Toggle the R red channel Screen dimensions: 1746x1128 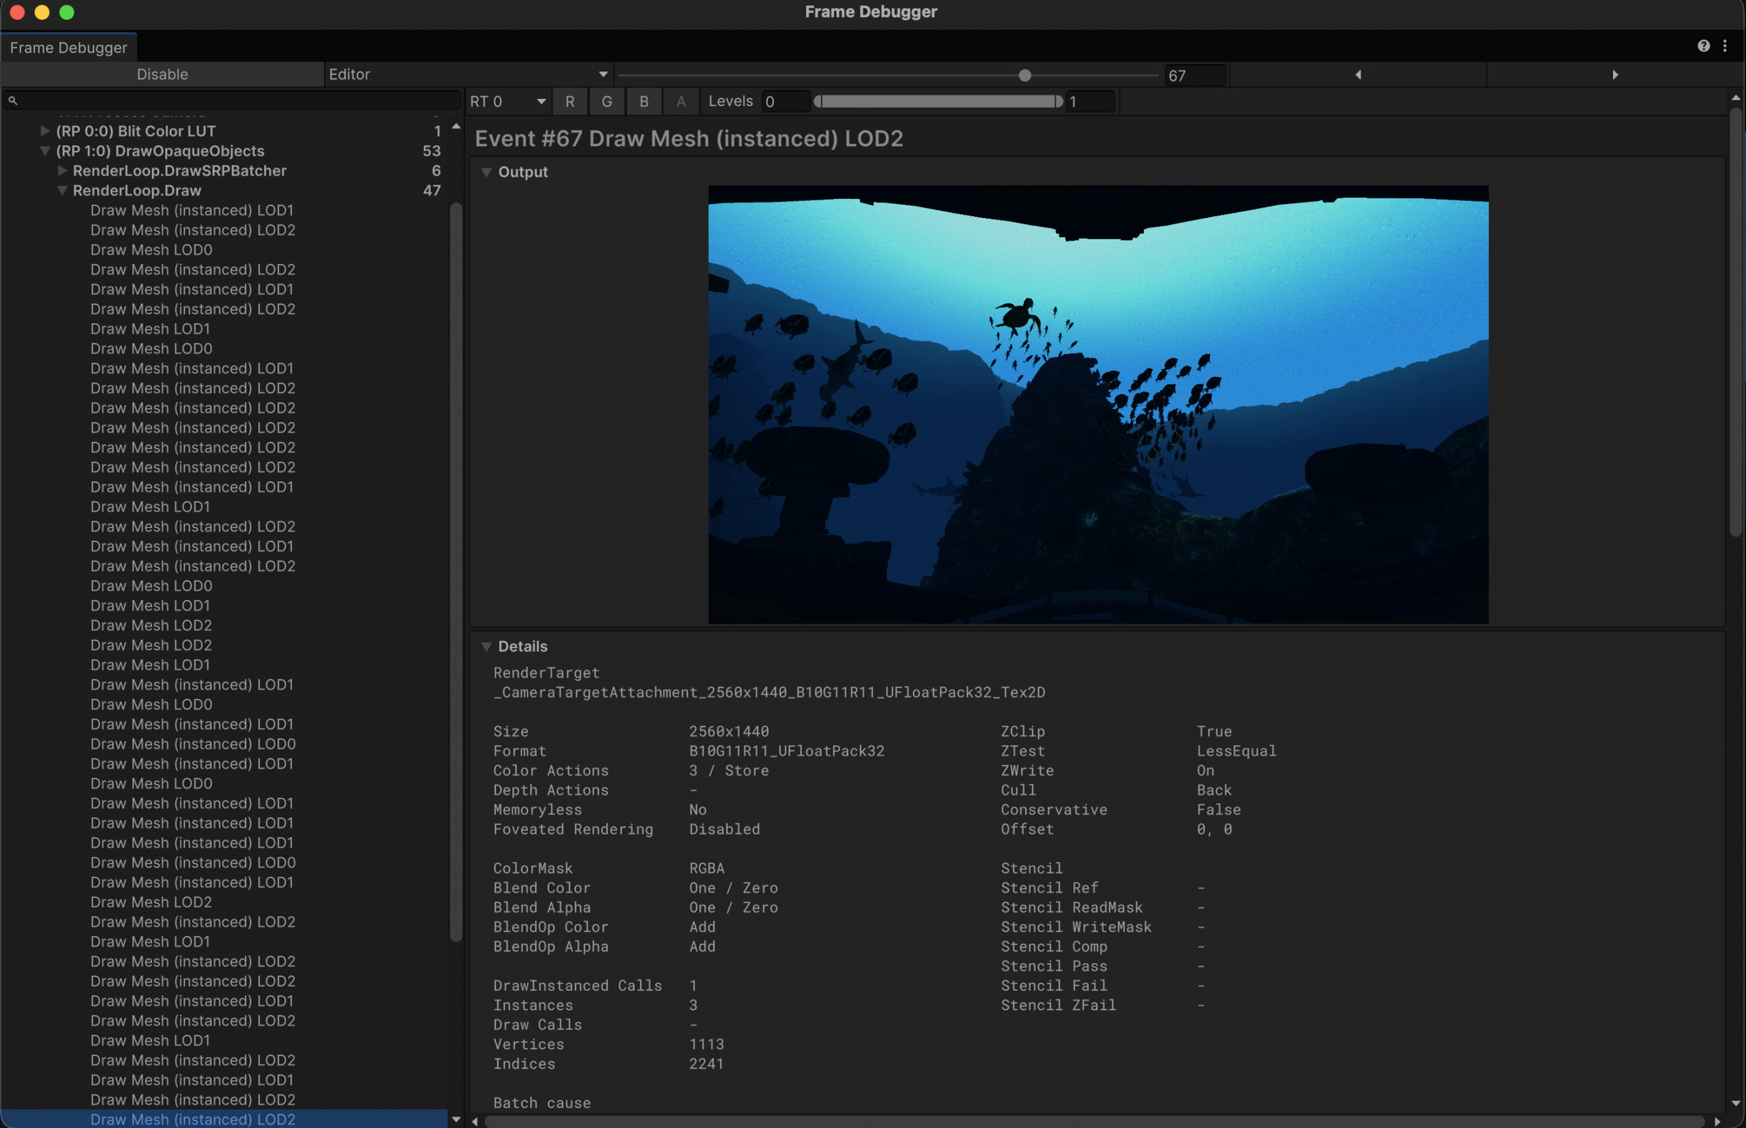tap(569, 102)
